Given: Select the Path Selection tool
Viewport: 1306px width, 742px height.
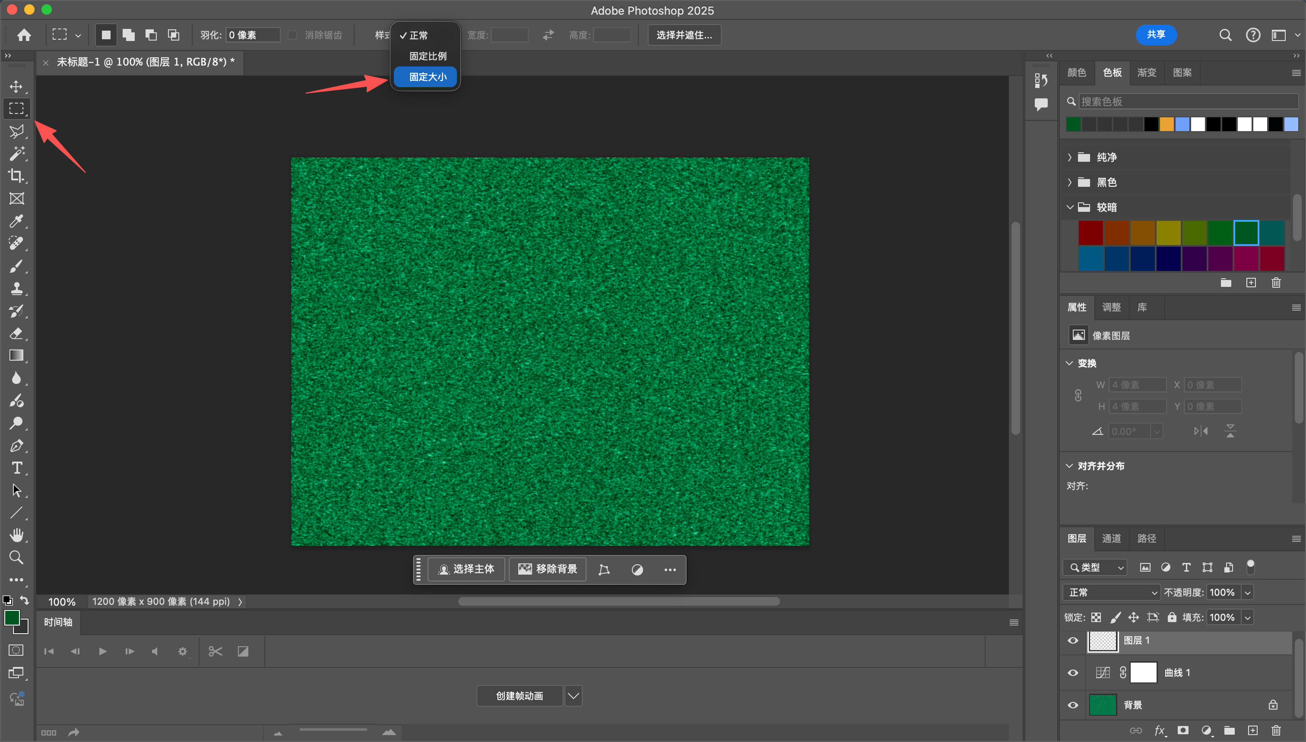Looking at the screenshot, I should point(16,490).
